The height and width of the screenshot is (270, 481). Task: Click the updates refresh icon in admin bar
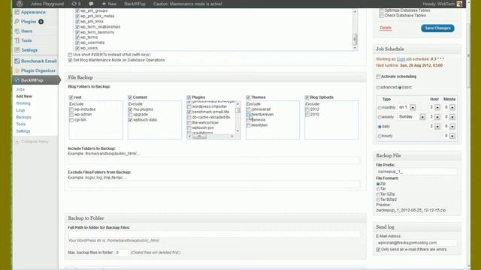click(x=74, y=4)
